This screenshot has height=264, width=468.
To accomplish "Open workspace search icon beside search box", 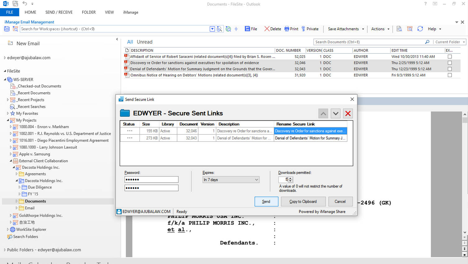I will click(219, 29).
